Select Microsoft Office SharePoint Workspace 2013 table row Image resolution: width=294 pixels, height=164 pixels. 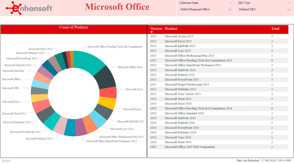coord(218,65)
